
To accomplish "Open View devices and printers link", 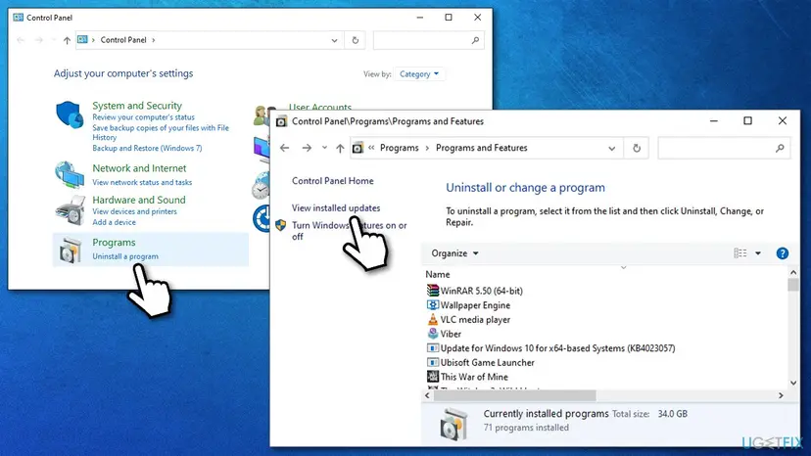I will (x=134, y=211).
